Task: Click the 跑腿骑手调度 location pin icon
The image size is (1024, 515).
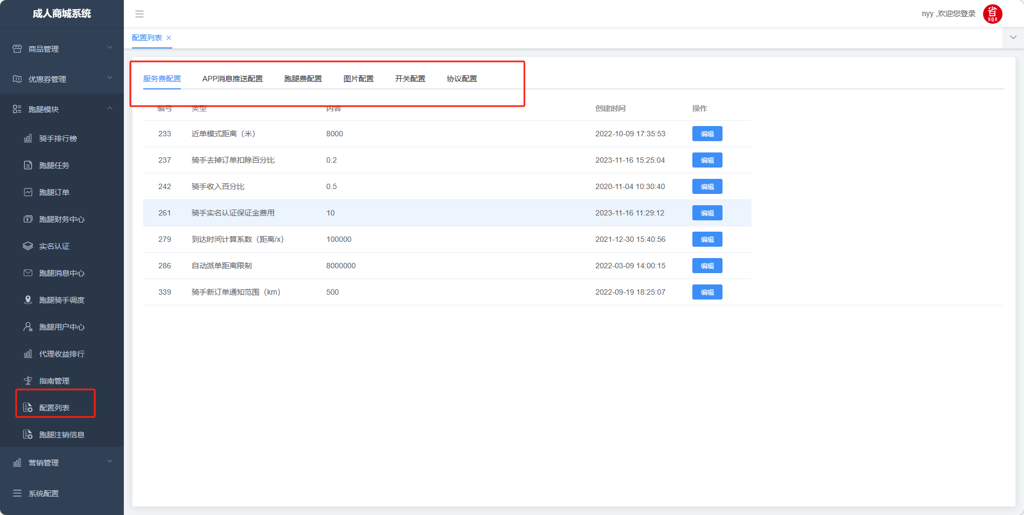Action: [28, 300]
